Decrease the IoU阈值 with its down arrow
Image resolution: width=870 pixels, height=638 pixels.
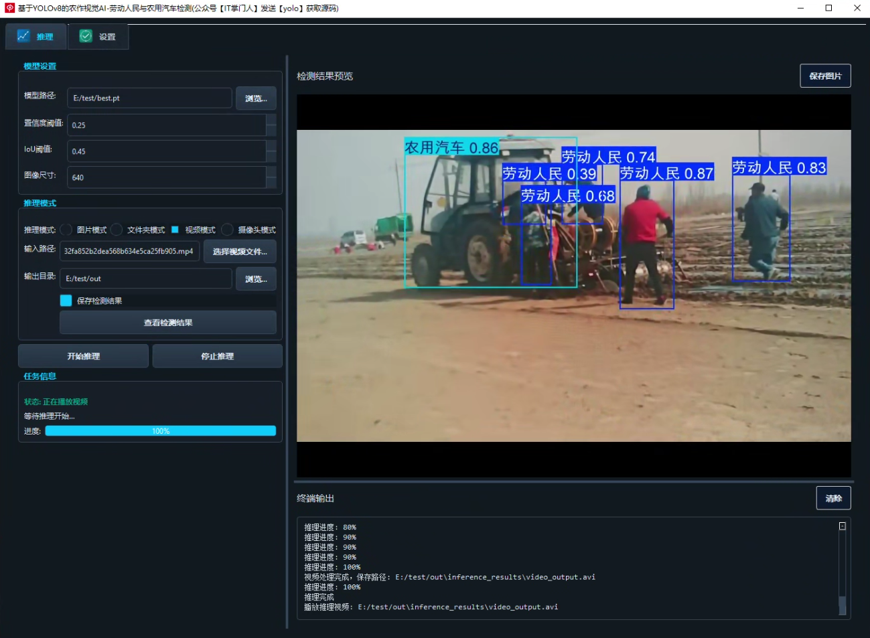click(x=271, y=156)
